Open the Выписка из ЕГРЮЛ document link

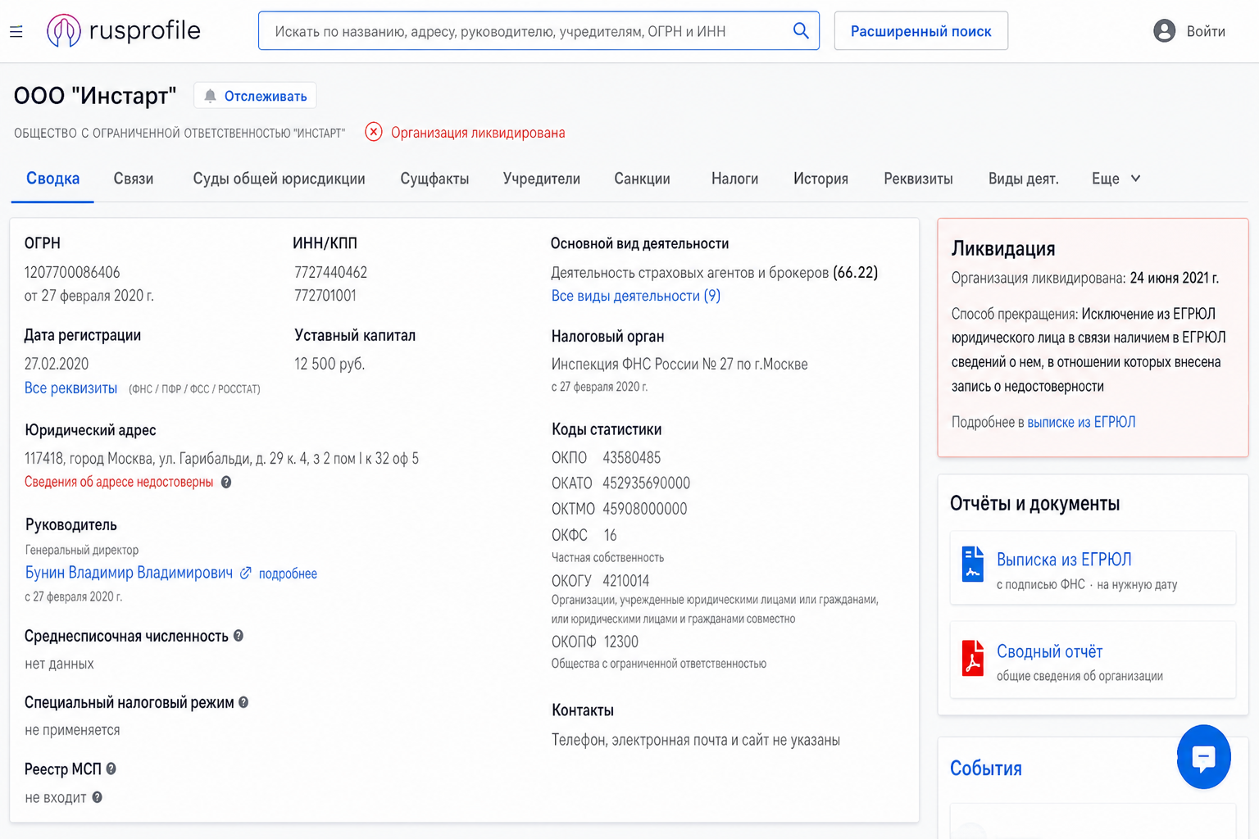(1064, 560)
